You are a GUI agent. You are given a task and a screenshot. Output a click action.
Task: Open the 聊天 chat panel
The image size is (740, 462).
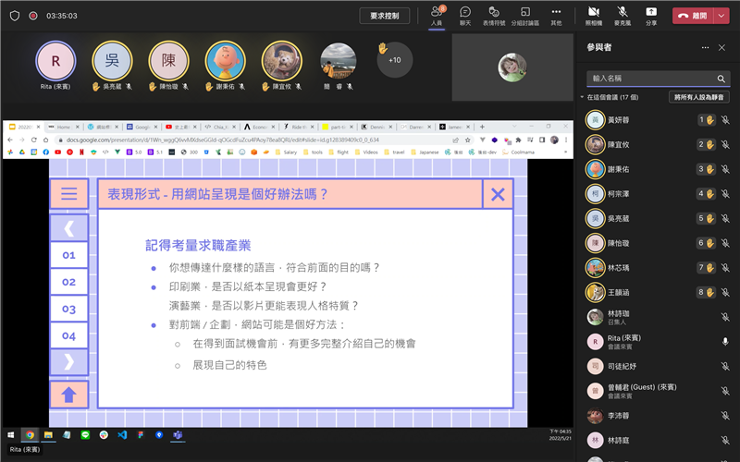[465, 14]
